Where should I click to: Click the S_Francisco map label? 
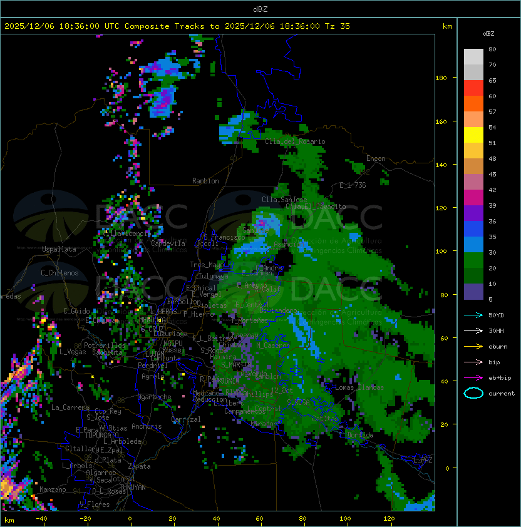[224, 238]
